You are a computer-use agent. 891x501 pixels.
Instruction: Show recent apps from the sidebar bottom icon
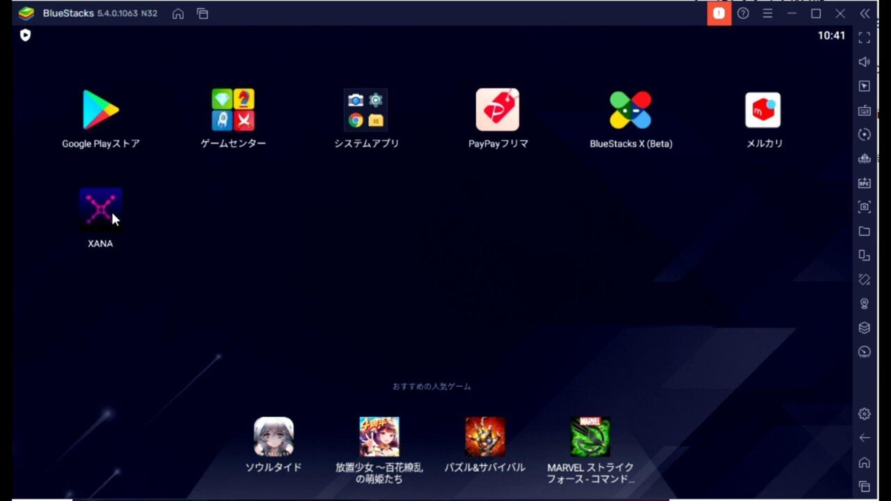click(x=865, y=486)
